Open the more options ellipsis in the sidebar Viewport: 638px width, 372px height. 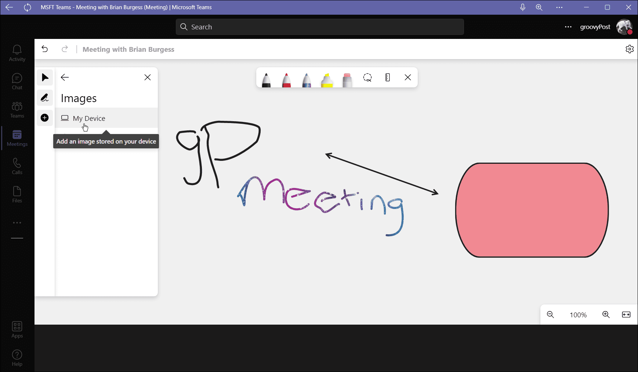pos(17,222)
